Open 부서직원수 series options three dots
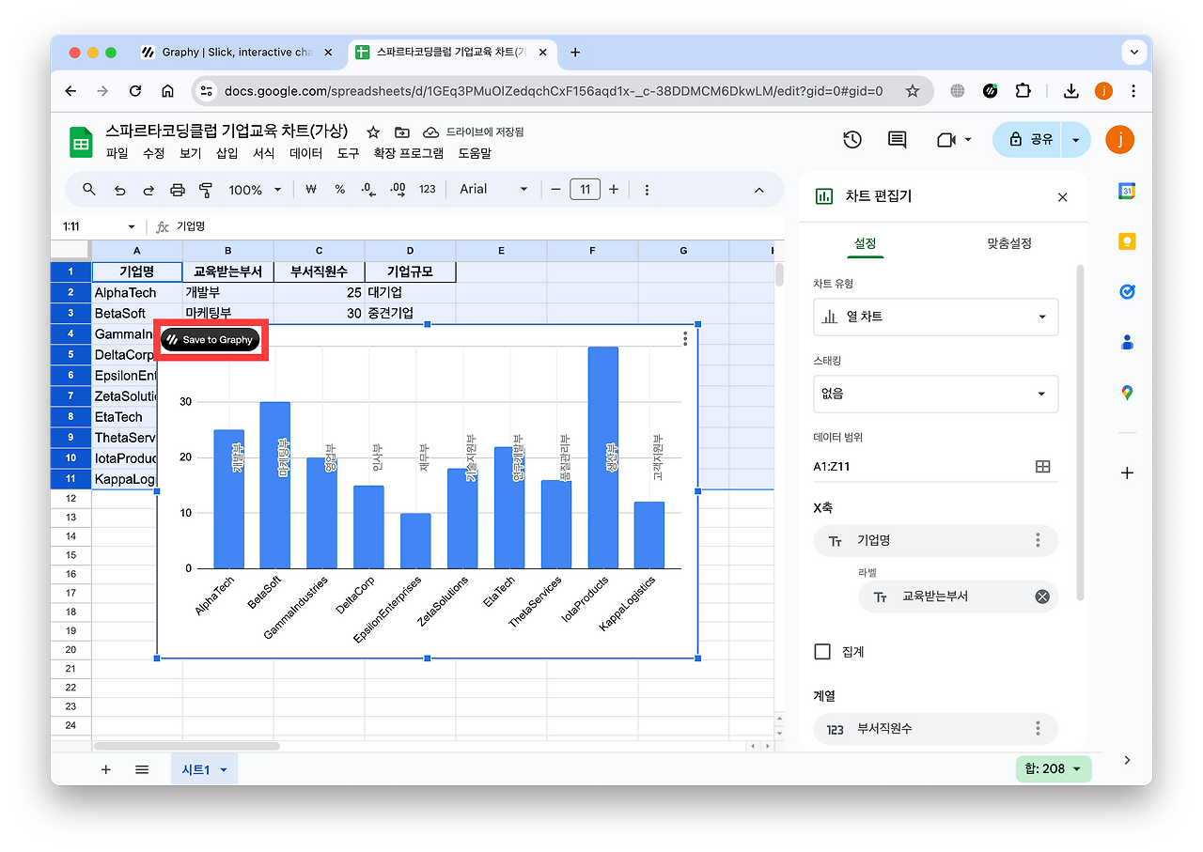 click(x=1039, y=728)
